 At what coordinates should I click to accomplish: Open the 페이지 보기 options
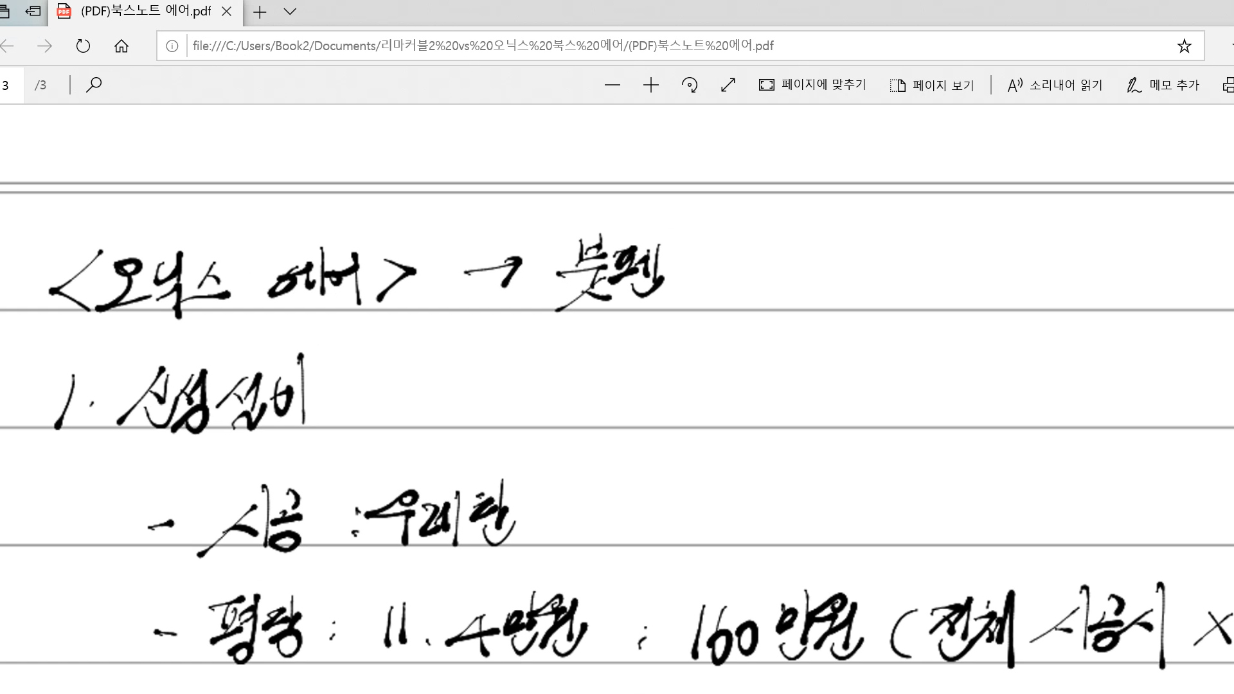click(932, 85)
